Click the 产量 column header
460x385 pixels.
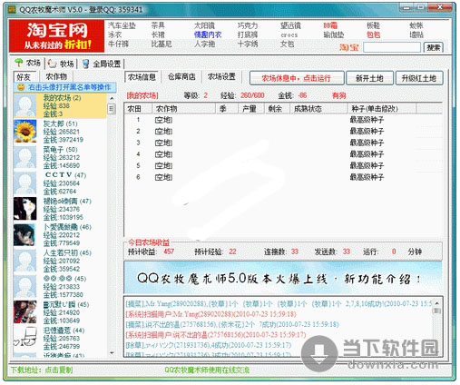coord(250,109)
